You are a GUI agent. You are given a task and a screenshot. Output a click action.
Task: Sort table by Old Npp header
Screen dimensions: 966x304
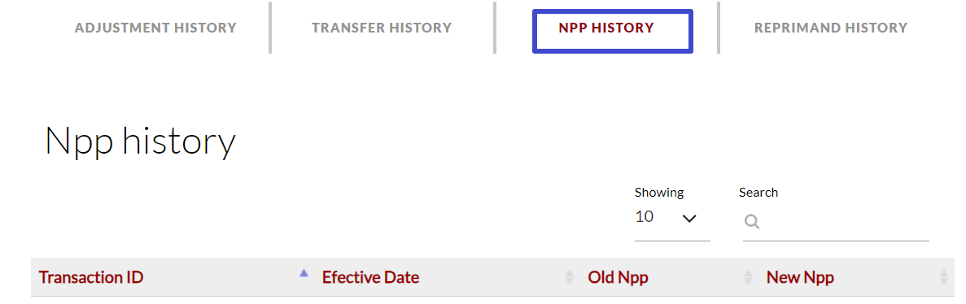[618, 277]
